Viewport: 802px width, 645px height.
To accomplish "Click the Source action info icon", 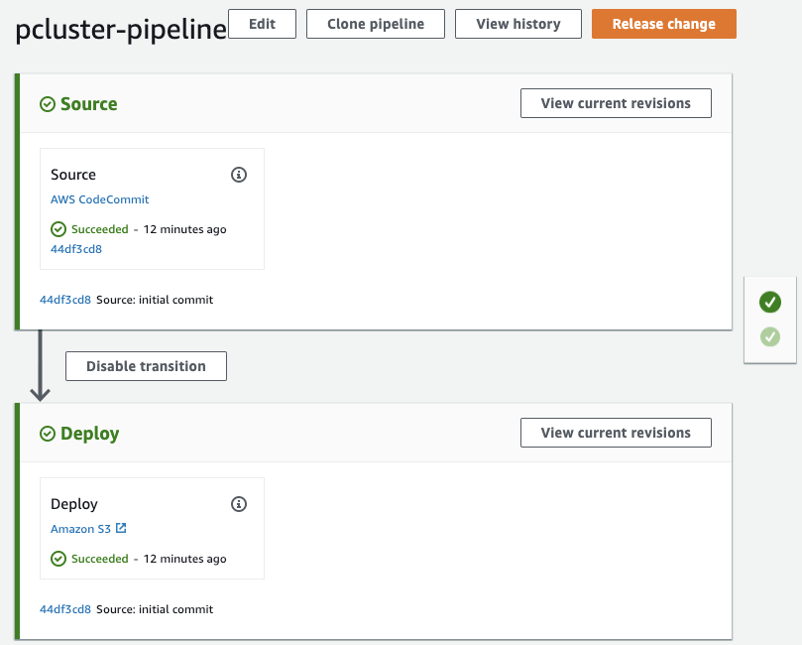I will coord(238,175).
